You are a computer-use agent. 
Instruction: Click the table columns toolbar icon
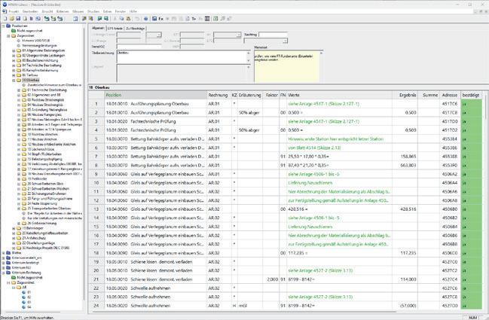(x=207, y=19)
